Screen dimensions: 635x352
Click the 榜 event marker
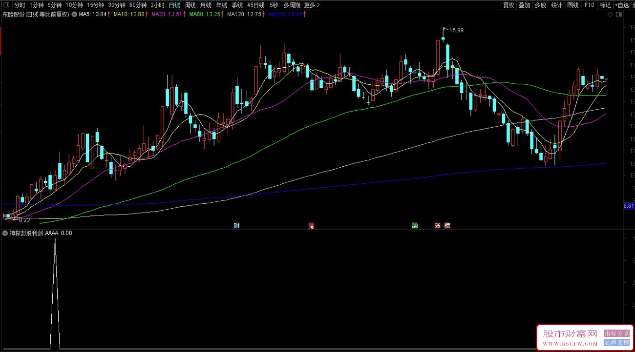point(447,226)
